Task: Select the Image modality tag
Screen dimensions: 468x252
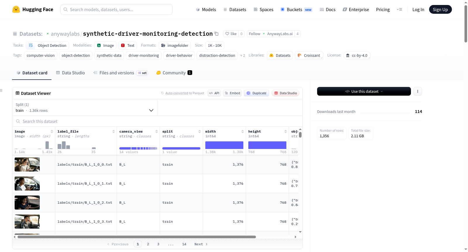Action: pos(105,45)
